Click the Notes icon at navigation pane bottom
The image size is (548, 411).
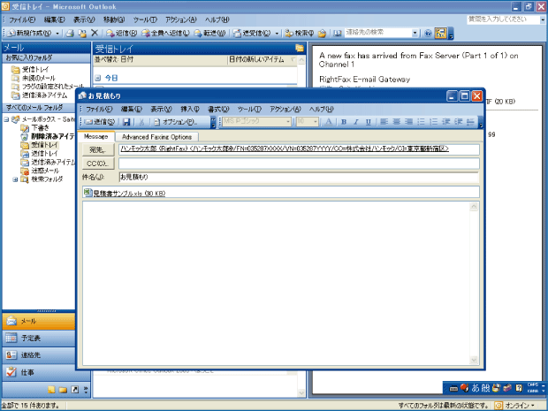51,390
